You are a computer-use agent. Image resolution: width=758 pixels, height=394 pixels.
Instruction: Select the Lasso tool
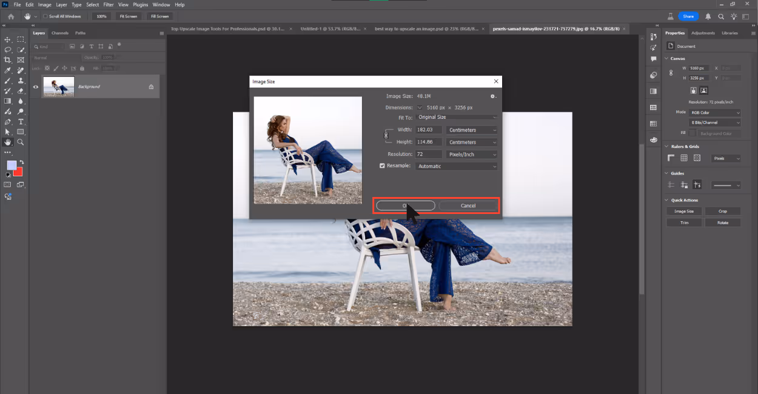[8, 50]
